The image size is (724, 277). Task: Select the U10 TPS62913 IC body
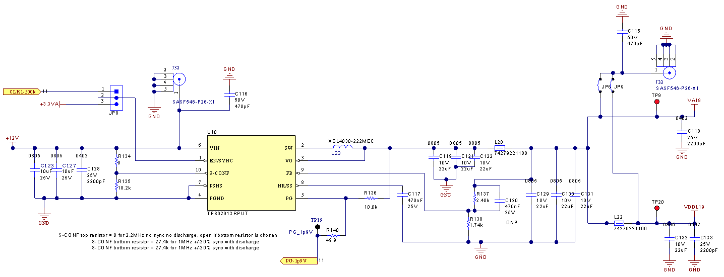(251, 172)
